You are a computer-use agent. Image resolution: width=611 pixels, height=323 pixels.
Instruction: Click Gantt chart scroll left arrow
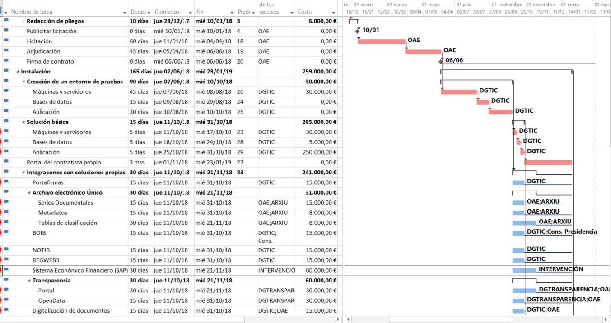coord(348,319)
